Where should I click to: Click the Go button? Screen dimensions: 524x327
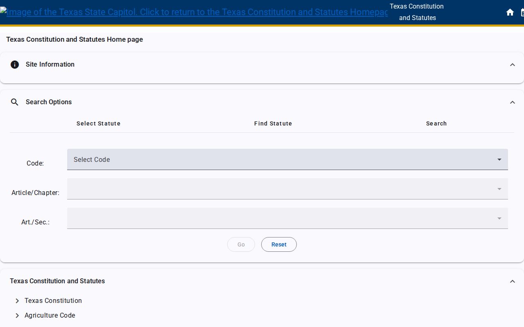[241, 244]
